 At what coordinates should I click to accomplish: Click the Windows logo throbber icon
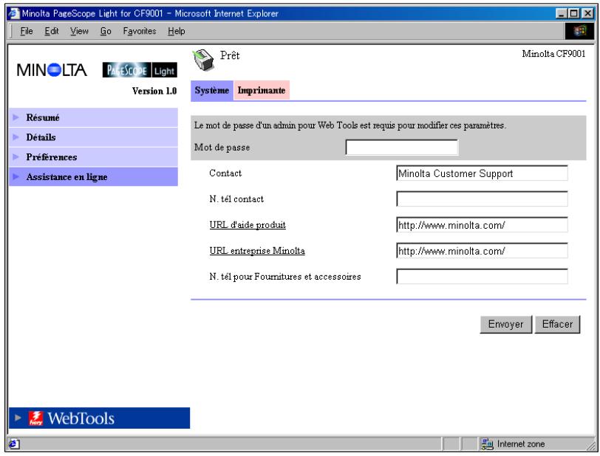pos(580,30)
